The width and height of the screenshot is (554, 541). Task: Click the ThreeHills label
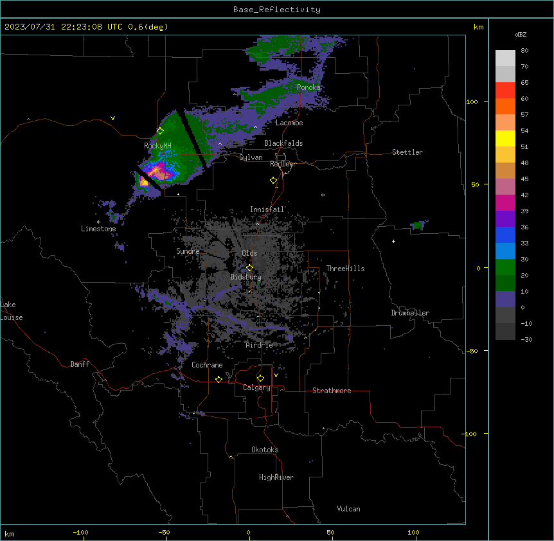[345, 269]
